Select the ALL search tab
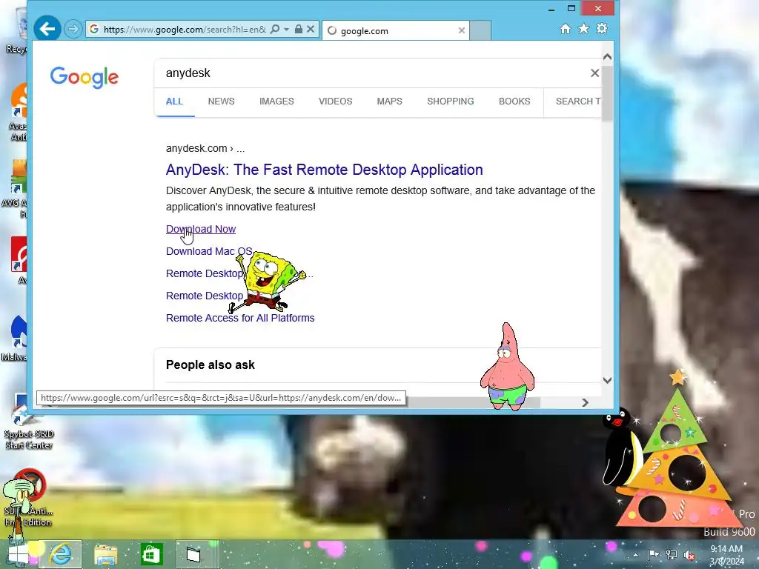This screenshot has height=569, width=759. coord(174,102)
